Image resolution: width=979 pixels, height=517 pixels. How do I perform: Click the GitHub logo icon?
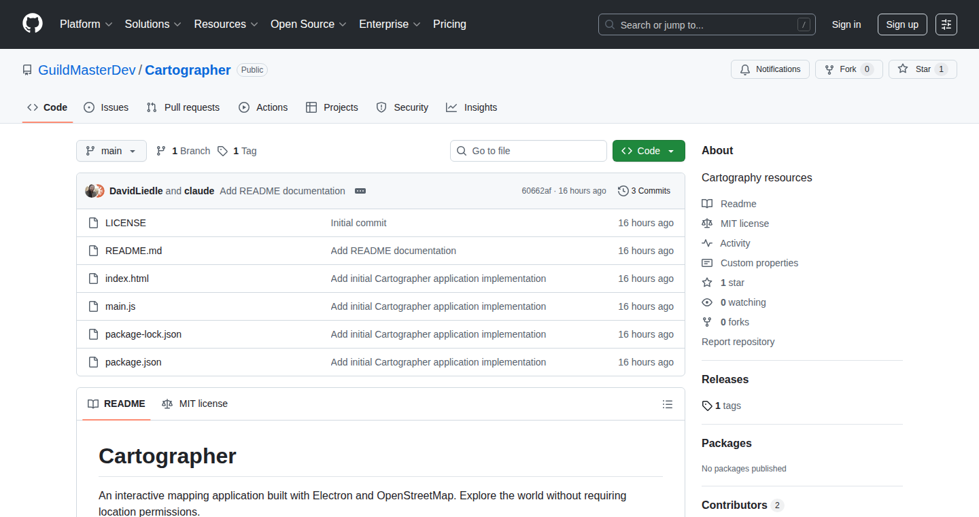click(x=33, y=24)
